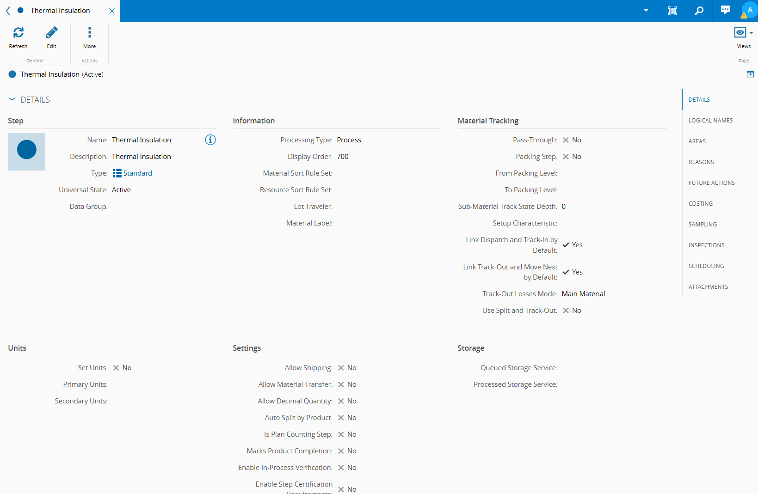Go to the SAMPLING section
Image resolution: width=758 pixels, height=494 pixels.
point(703,225)
